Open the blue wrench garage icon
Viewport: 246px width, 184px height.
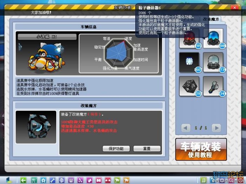point(52,180)
